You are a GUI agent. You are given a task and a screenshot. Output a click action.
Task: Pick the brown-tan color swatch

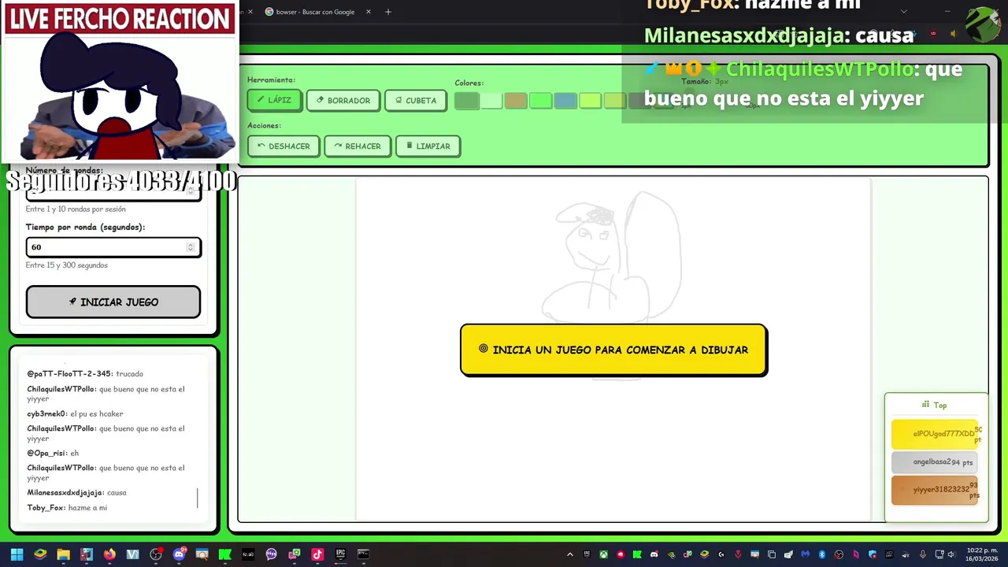(516, 100)
